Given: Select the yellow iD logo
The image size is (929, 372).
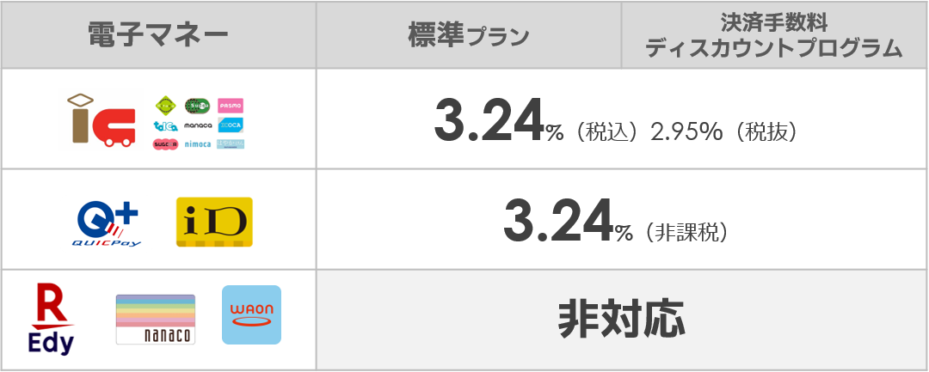Looking at the screenshot, I should 214,222.
